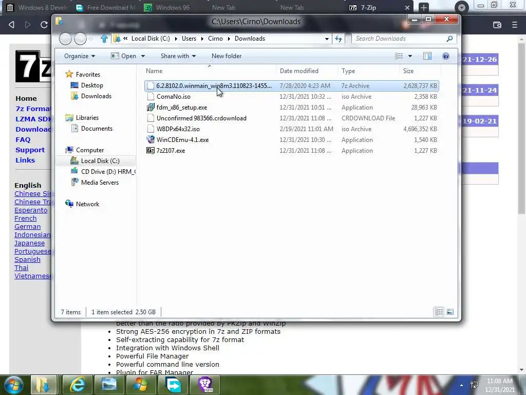The image size is (526, 395).
Task: Click the Favorites star icon
Action: [x=69, y=74]
